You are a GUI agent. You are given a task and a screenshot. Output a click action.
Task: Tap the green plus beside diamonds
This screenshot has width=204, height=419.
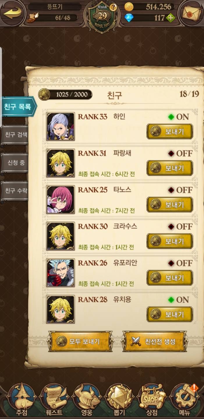point(171,18)
